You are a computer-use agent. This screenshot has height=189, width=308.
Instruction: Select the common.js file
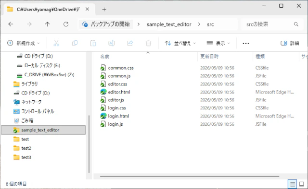119,76
